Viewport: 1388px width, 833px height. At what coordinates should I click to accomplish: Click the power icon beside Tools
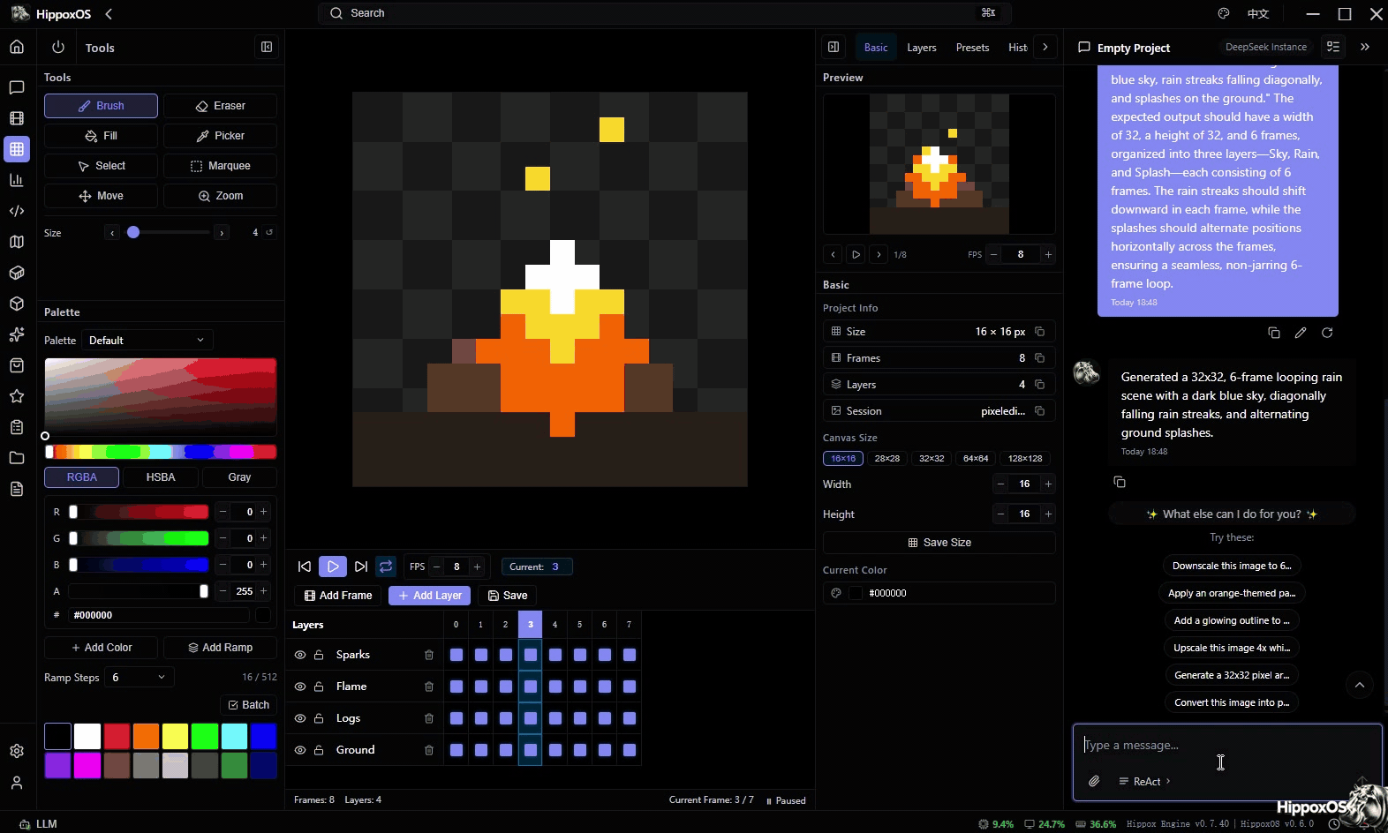pos(58,48)
